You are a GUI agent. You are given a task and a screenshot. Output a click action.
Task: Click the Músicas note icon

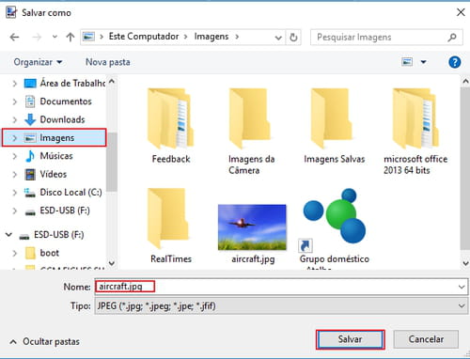point(30,156)
